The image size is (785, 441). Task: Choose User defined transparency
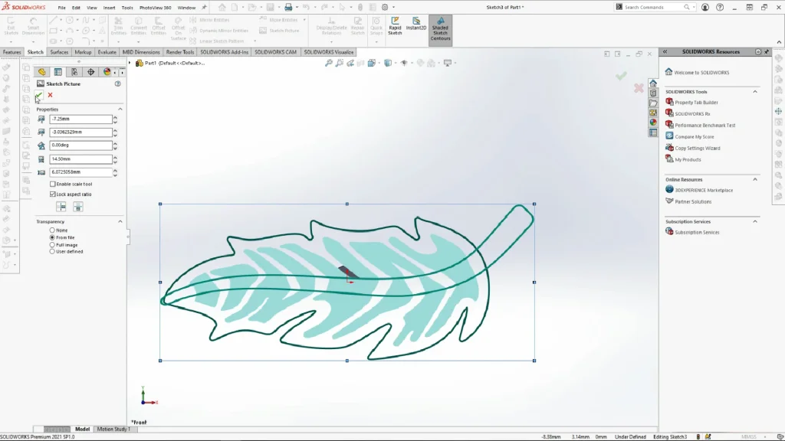click(52, 251)
